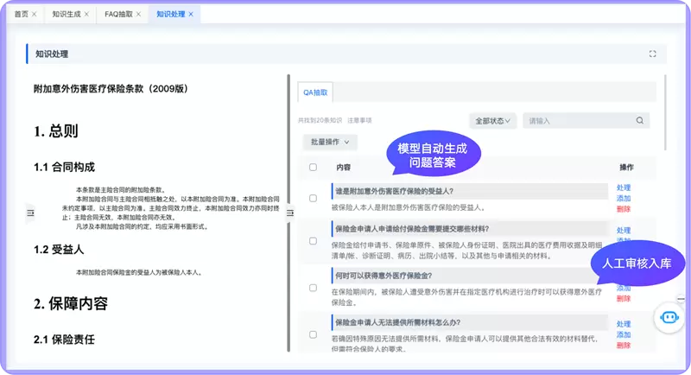
Task: Click the 请输入 search input field
Action: pyautogui.click(x=577, y=121)
